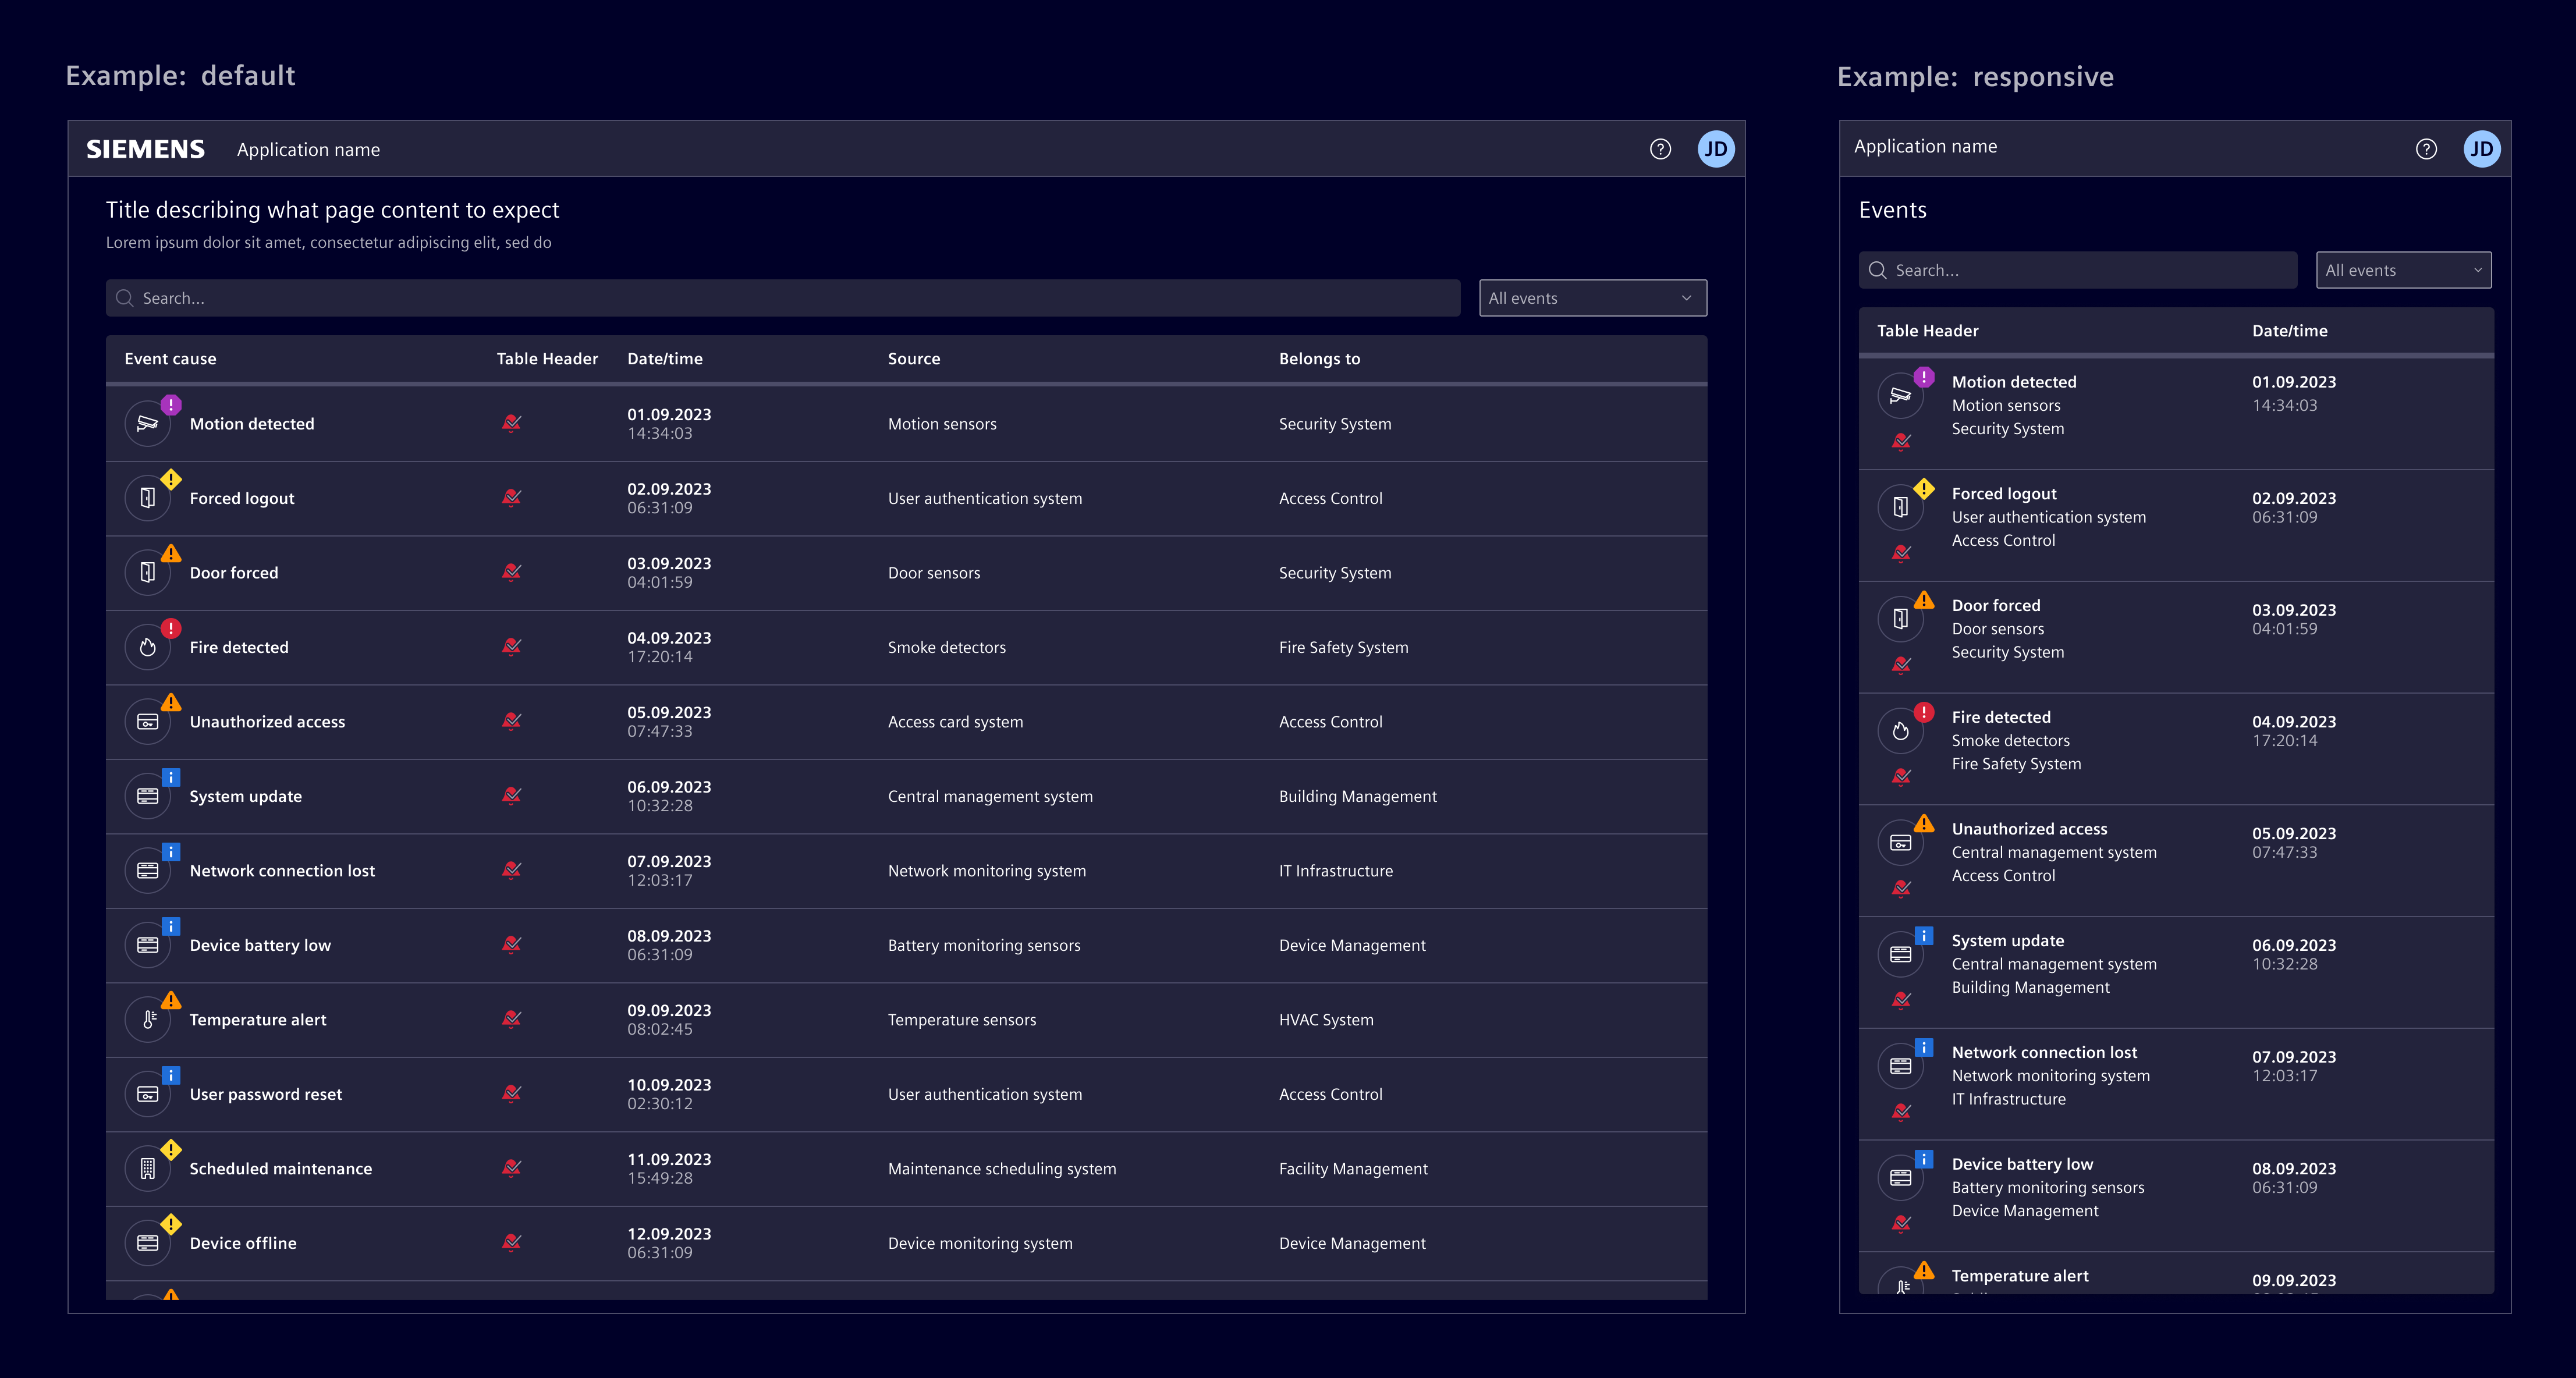
Task: Click the Forced logout icon
Action: [x=147, y=497]
